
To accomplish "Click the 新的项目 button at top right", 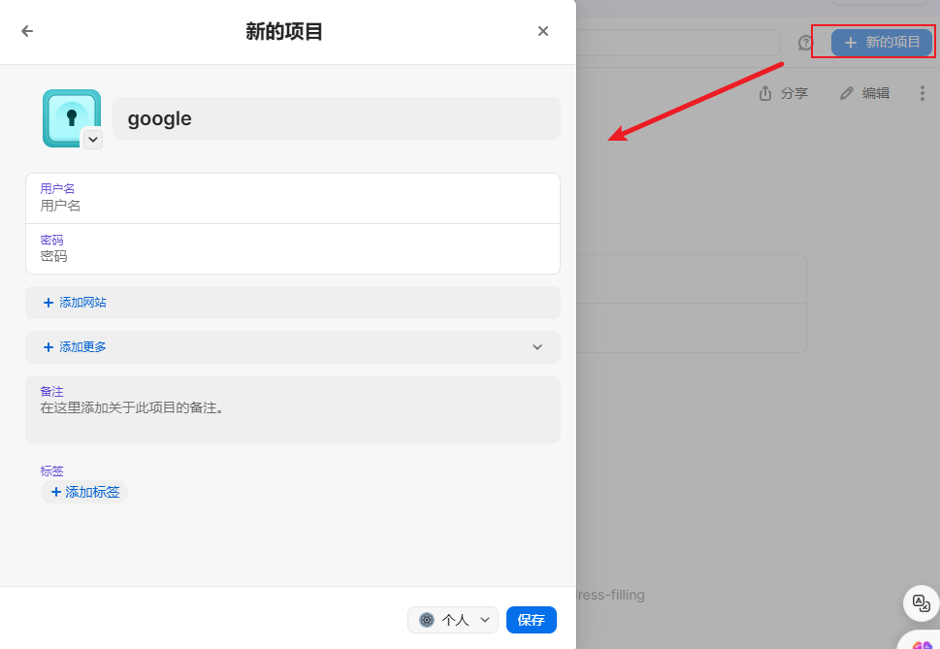I will pyautogui.click(x=881, y=43).
